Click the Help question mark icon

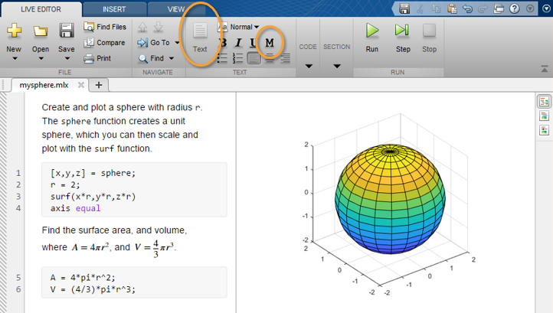point(514,9)
